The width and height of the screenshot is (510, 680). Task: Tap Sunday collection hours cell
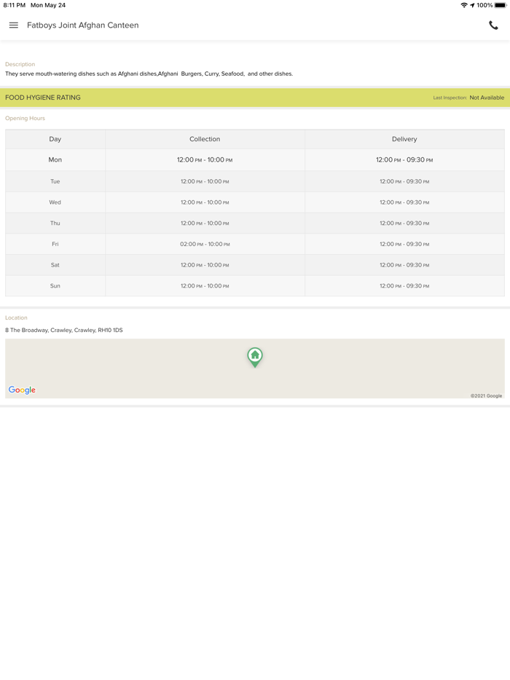pos(205,286)
